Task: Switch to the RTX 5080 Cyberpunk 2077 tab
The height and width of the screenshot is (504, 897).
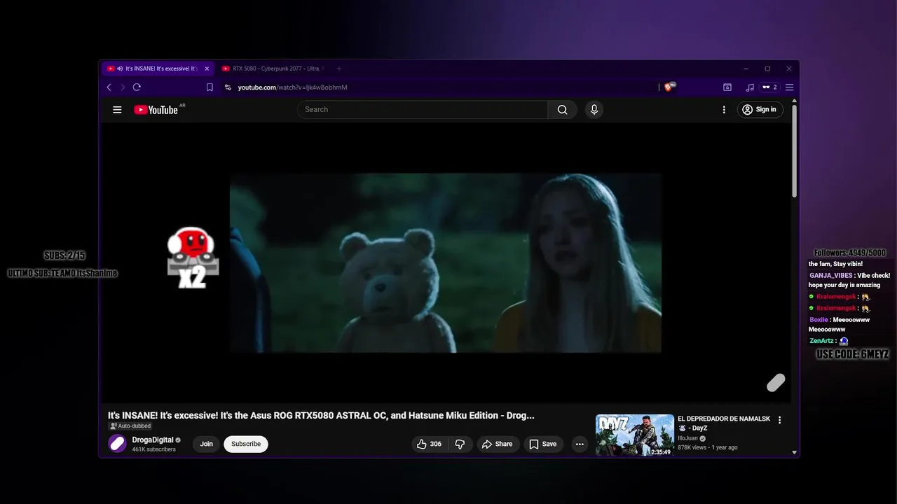Action: pyautogui.click(x=272, y=69)
